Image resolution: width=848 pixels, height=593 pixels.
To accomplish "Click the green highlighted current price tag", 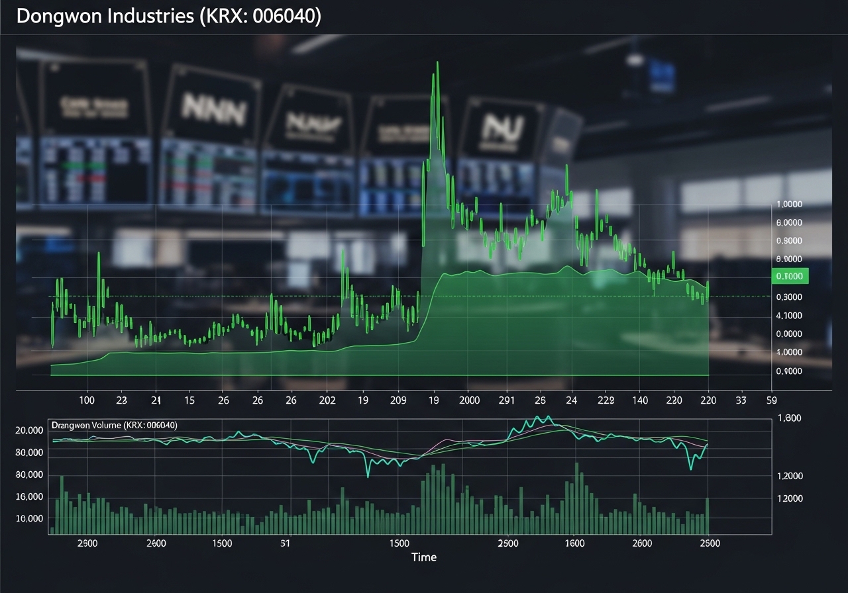I will (x=790, y=276).
